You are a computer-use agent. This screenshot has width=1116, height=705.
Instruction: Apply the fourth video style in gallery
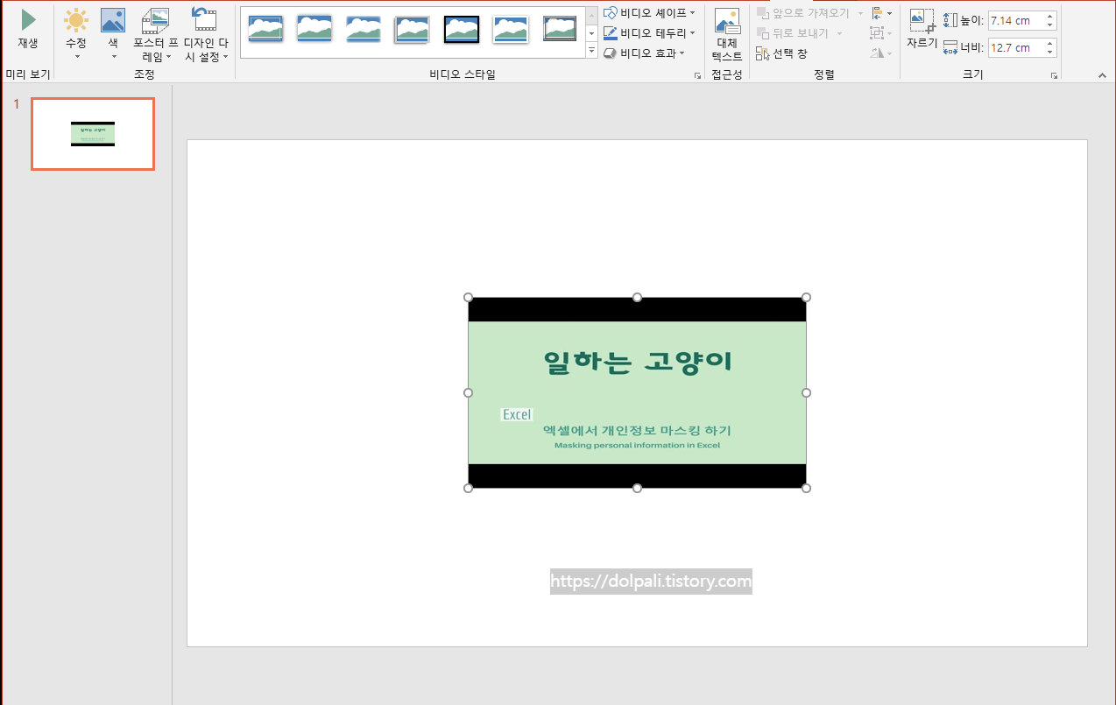tap(412, 30)
